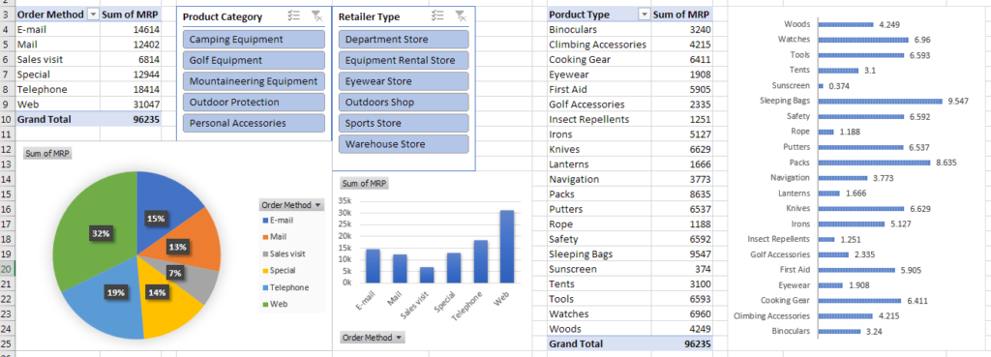Filter by Personal Accessories
The width and height of the screenshot is (991, 357).
pos(255,123)
